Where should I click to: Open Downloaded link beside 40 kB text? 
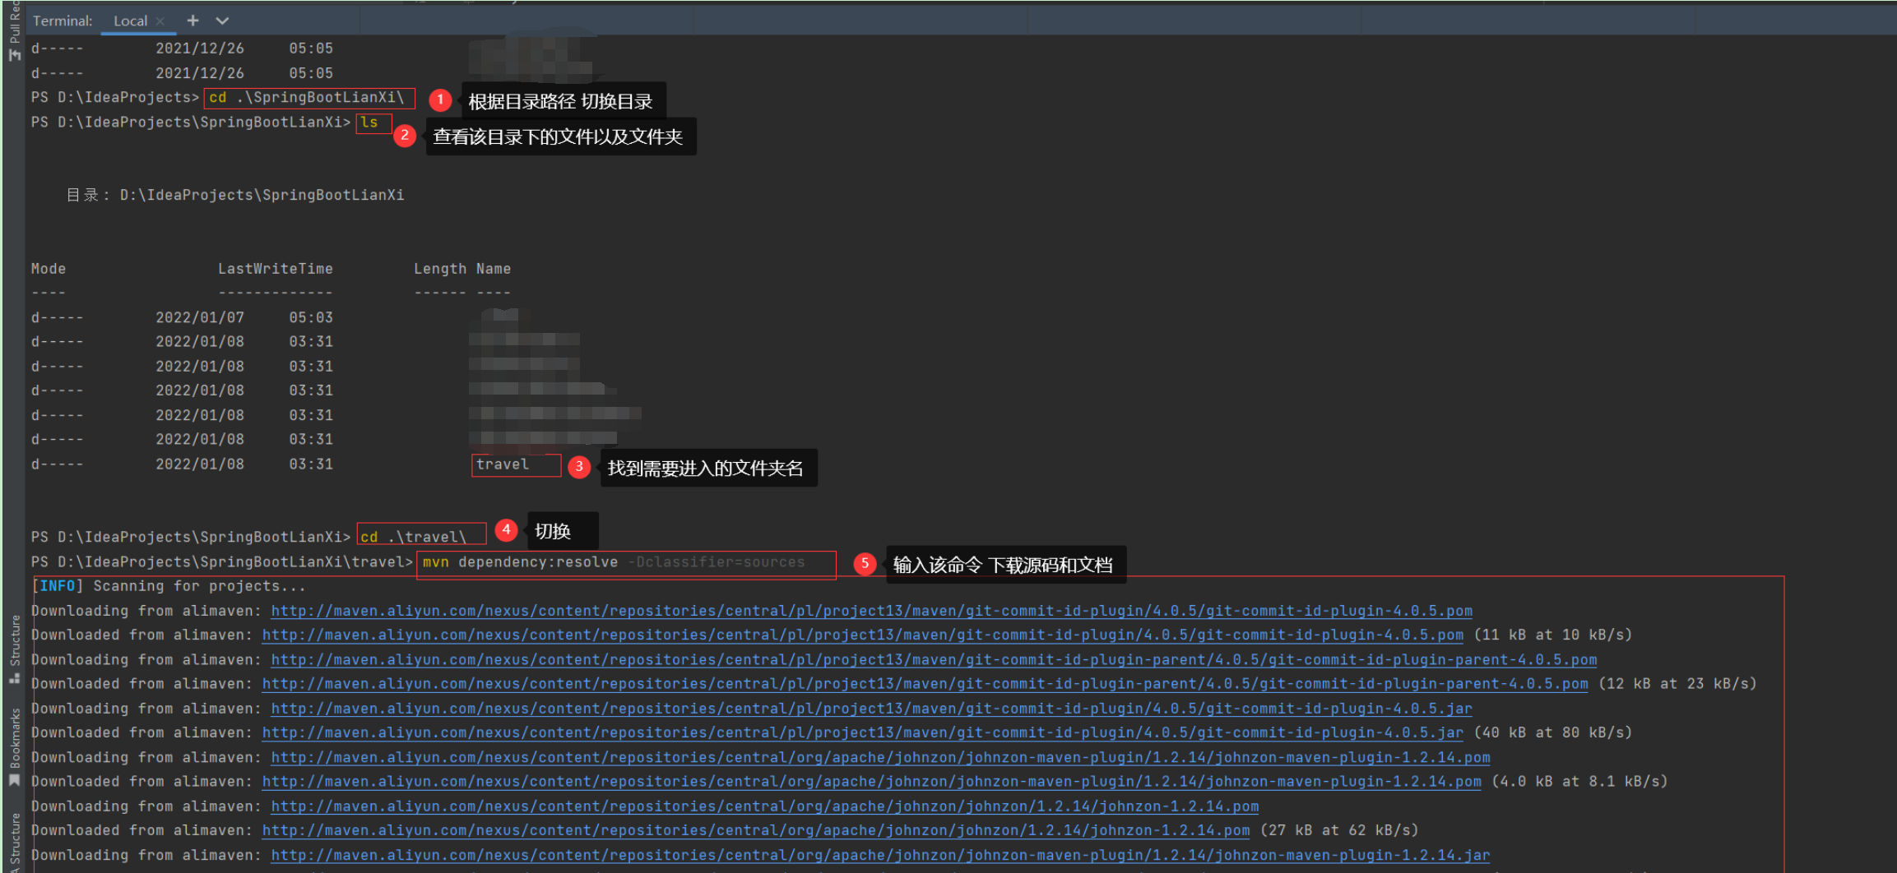pos(863,732)
